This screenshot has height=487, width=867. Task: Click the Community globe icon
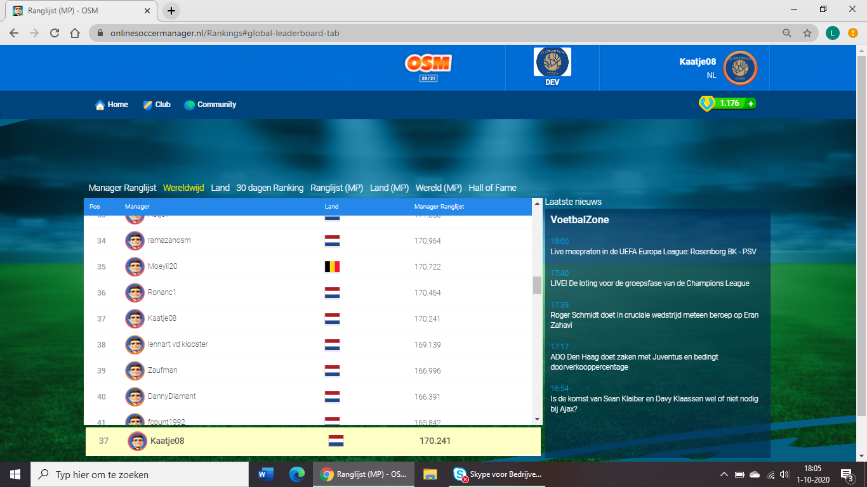click(189, 105)
